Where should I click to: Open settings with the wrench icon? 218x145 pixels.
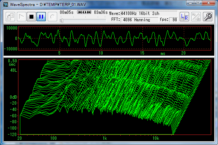click(207, 17)
